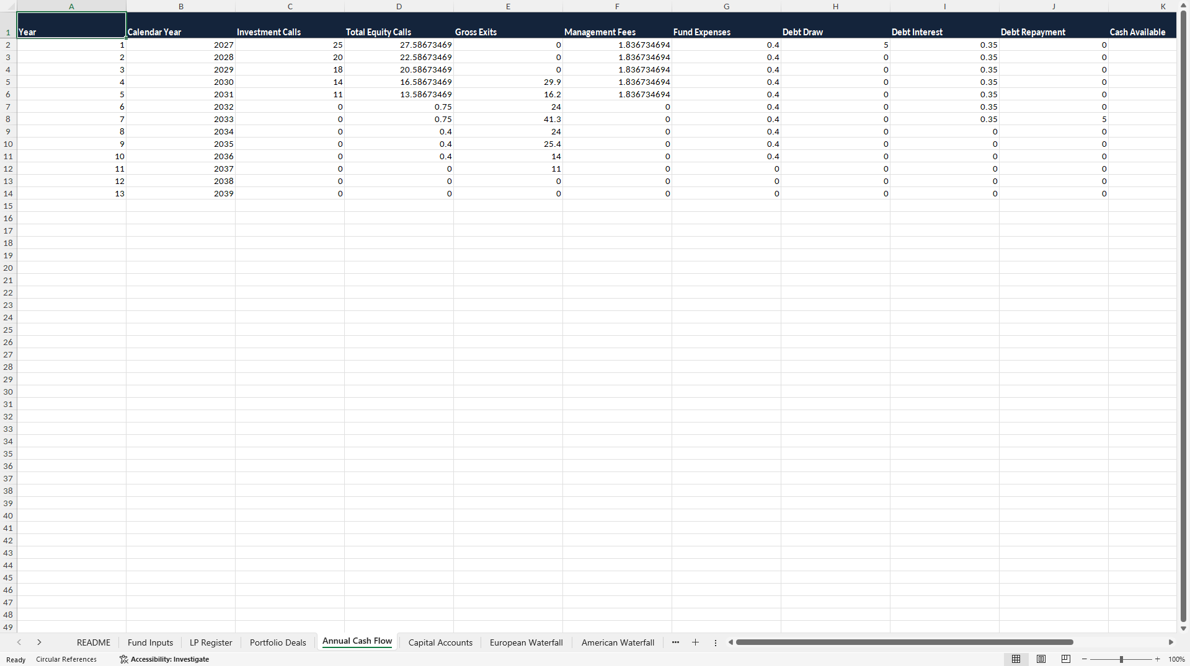1190x666 pixels.
Task: Add a new sheet with plus icon
Action: pyautogui.click(x=695, y=642)
